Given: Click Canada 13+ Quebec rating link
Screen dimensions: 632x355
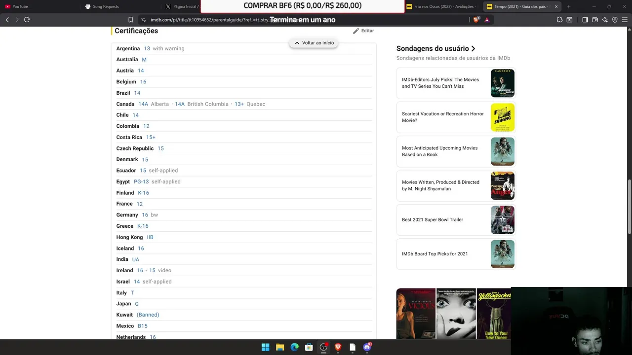Looking at the screenshot, I should click(x=239, y=104).
